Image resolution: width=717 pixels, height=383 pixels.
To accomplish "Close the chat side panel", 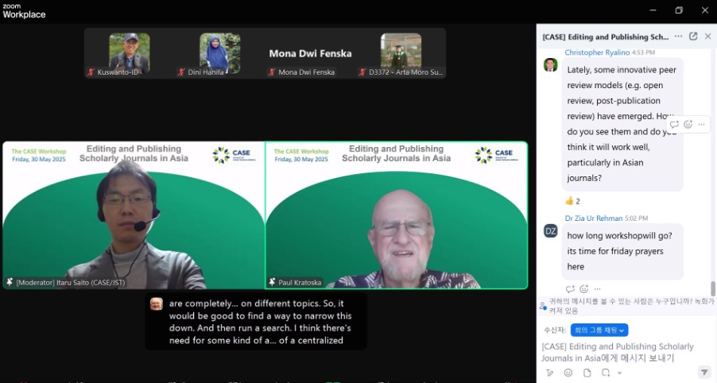I will coord(707,37).
